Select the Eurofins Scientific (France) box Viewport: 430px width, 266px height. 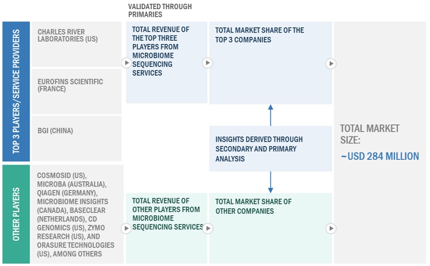click(x=76, y=91)
